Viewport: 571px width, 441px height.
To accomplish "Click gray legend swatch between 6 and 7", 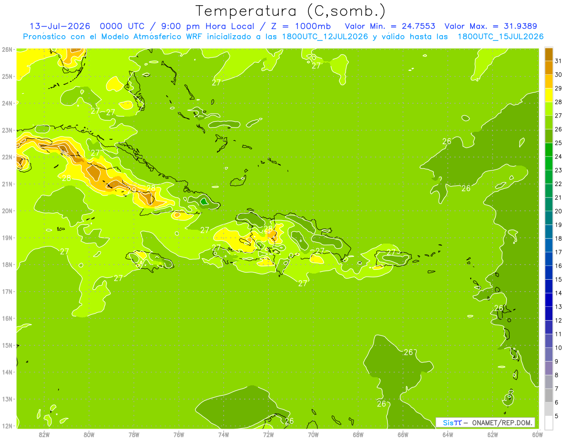I will pyautogui.click(x=549, y=395).
